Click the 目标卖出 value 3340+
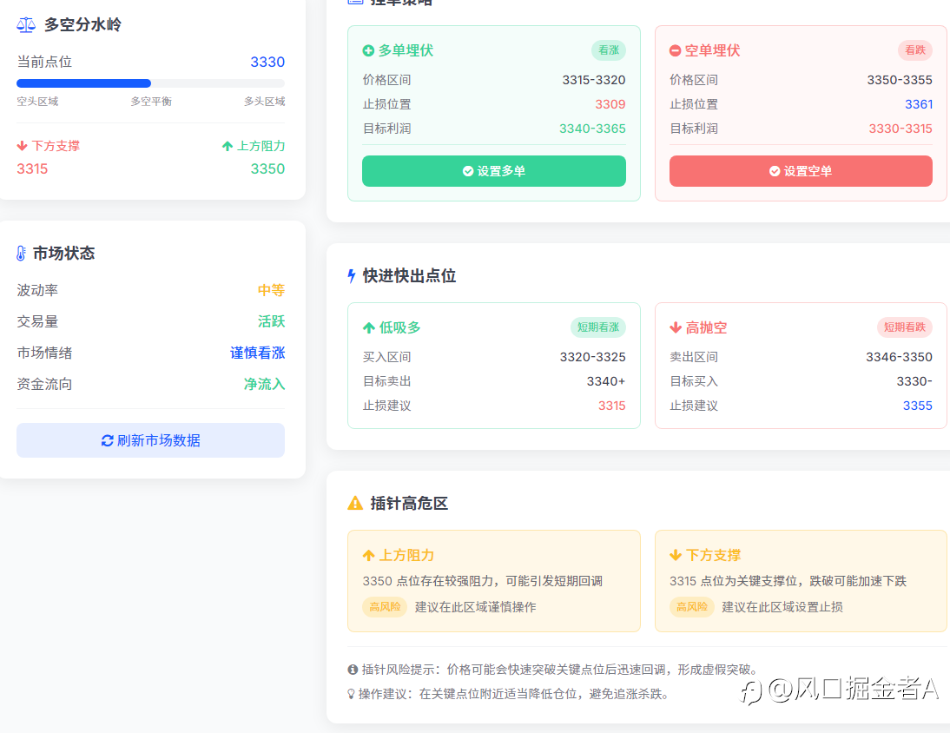This screenshot has width=950, height=733. (x=606, y=381)
